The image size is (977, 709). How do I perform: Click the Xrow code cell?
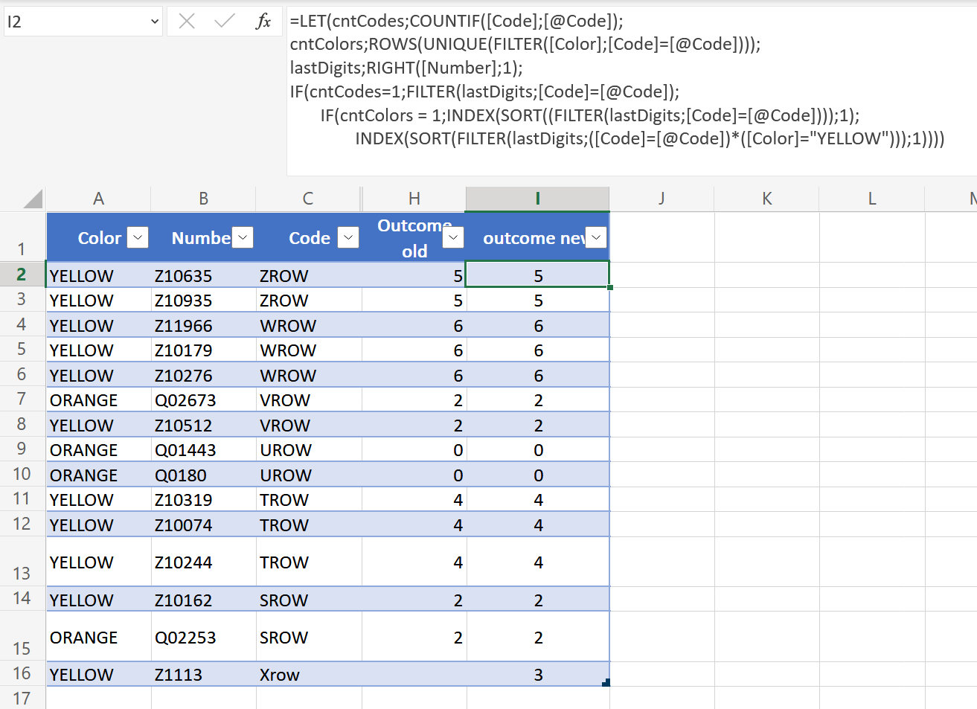click(x=309, y=674)
